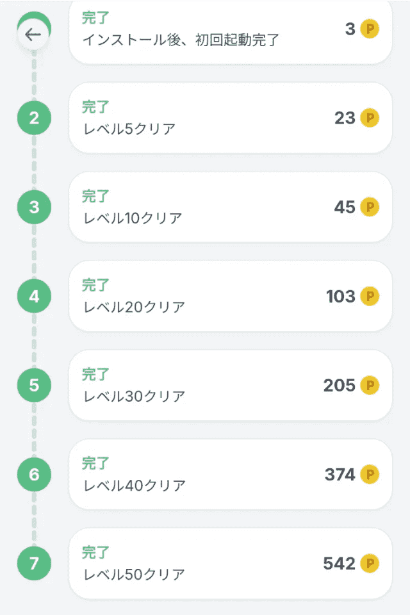Click the 完了 label on レベル30クリア
The image size is (410, 615).
(x=94, y=373)
